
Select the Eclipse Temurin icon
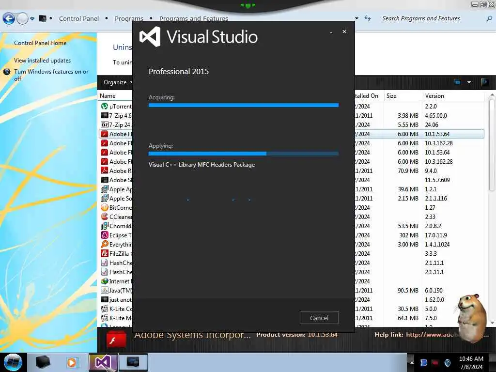click(105, 235)
